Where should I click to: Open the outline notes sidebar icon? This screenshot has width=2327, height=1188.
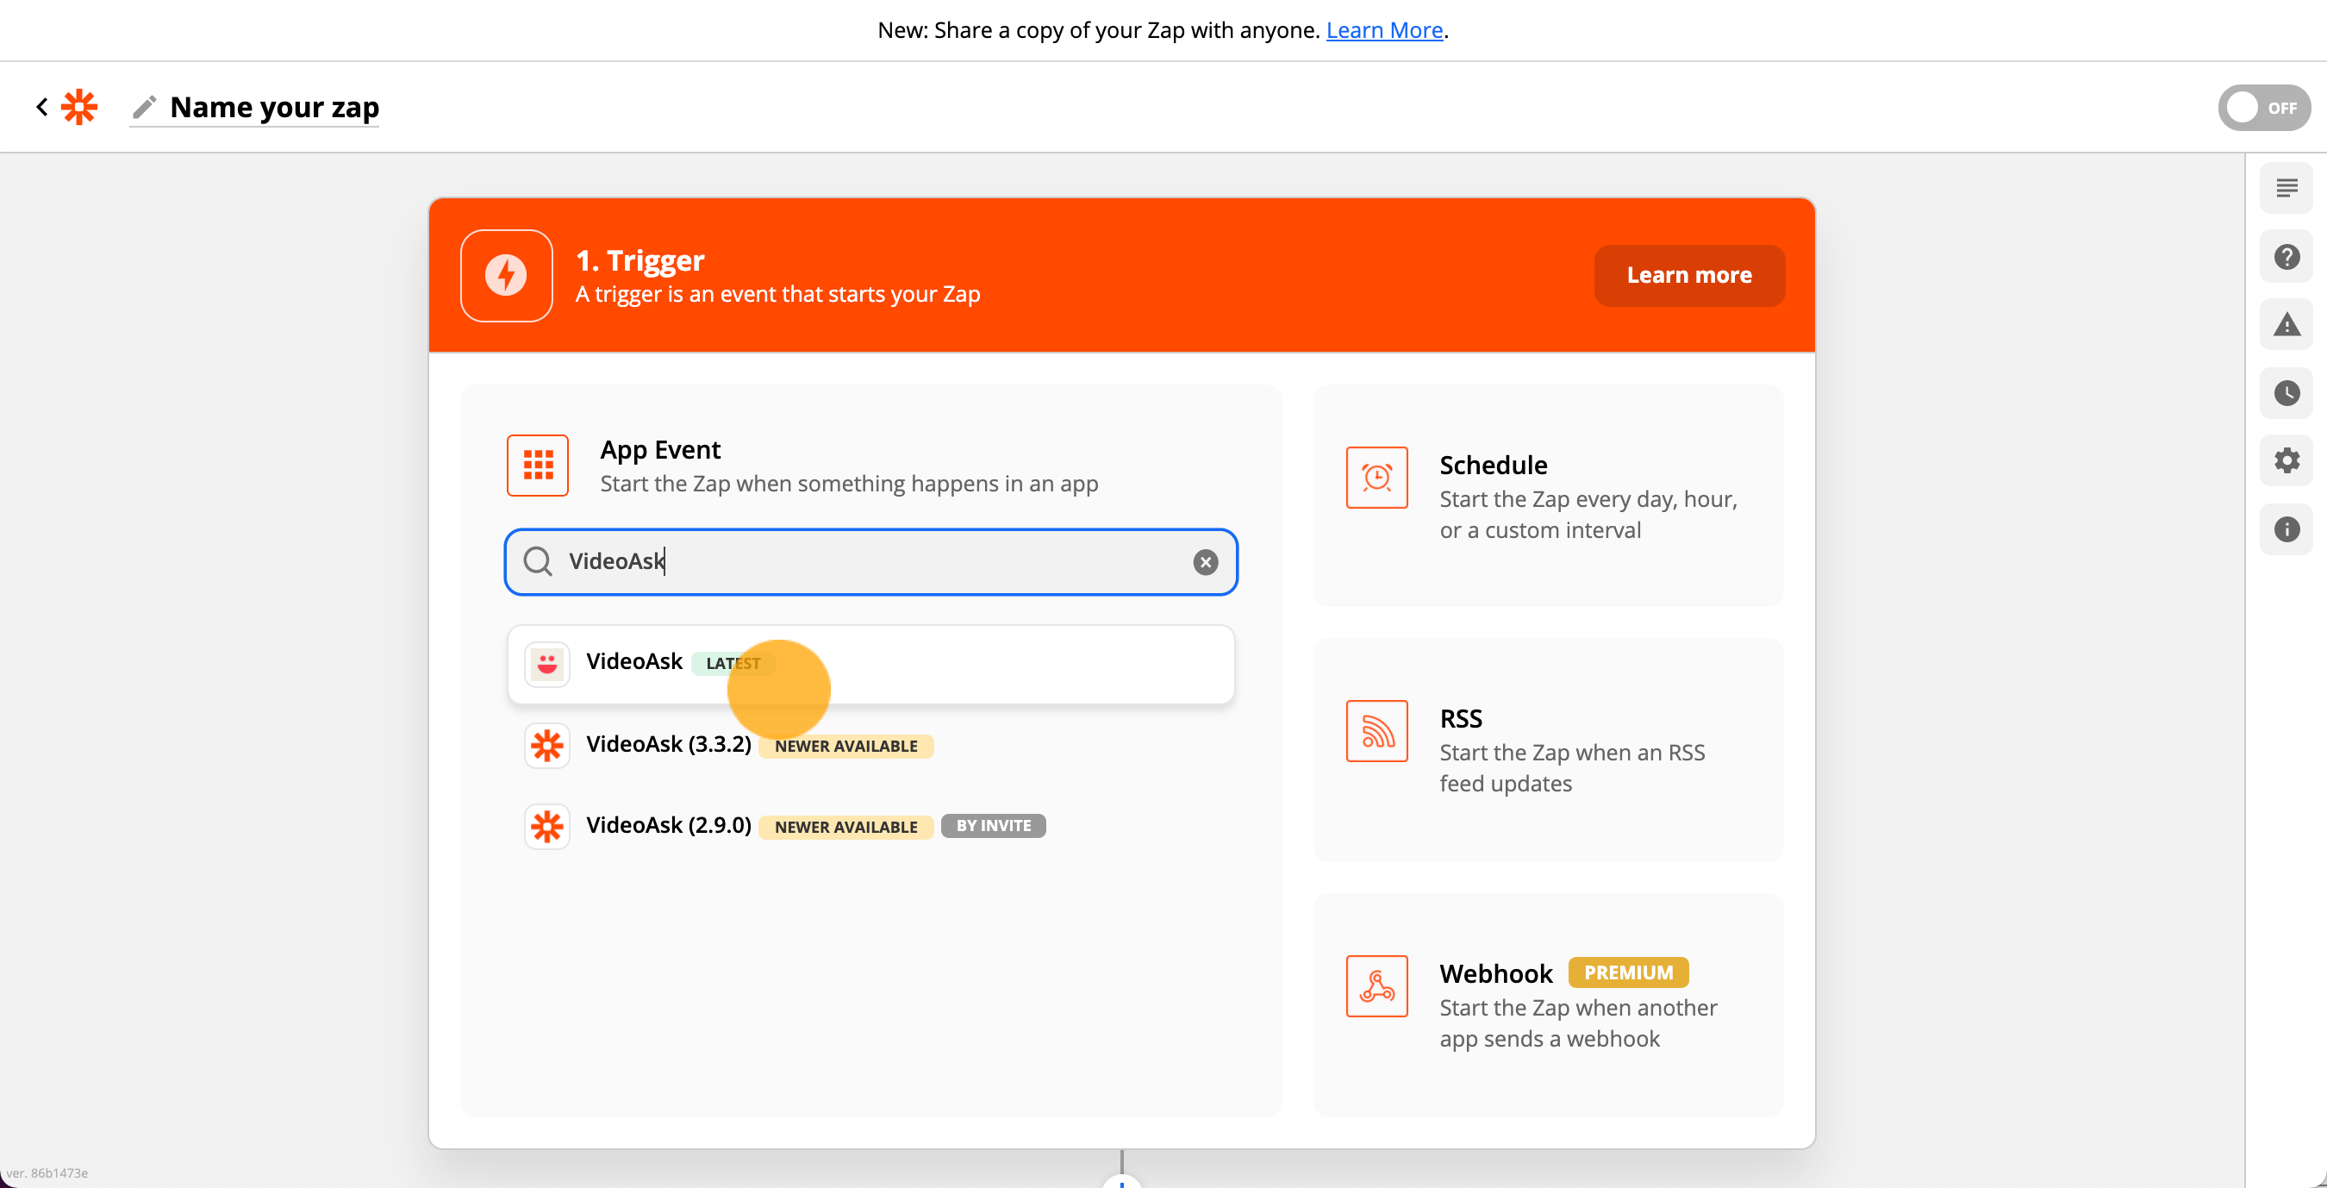[2286, 188]
